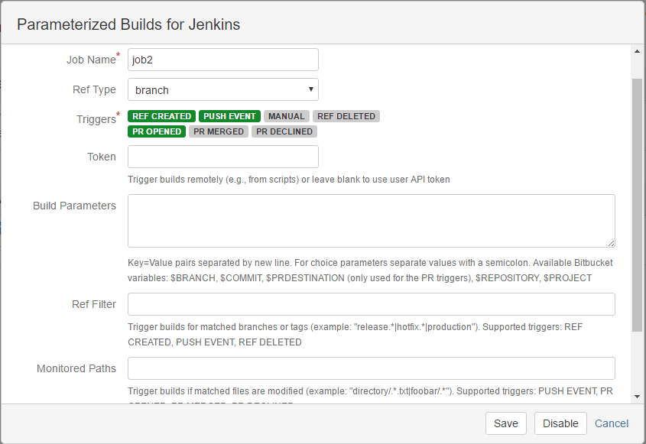
Task: Click the Key=Value pairs help text
Action: [x=370, y=271]
